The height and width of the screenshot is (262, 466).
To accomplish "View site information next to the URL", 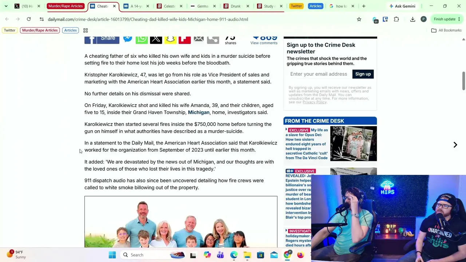I will [42, 19].
